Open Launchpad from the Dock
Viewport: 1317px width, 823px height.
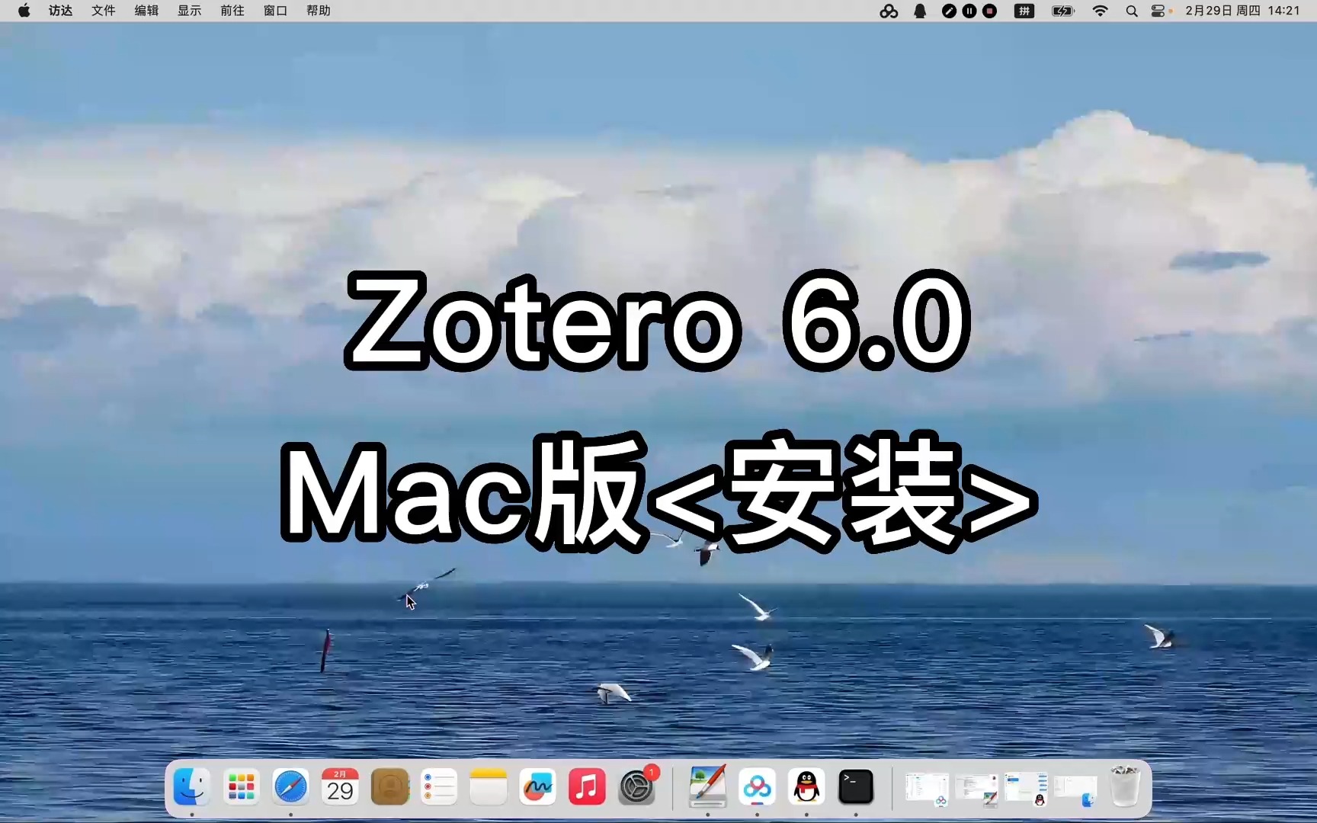click(x=241, y=787)
